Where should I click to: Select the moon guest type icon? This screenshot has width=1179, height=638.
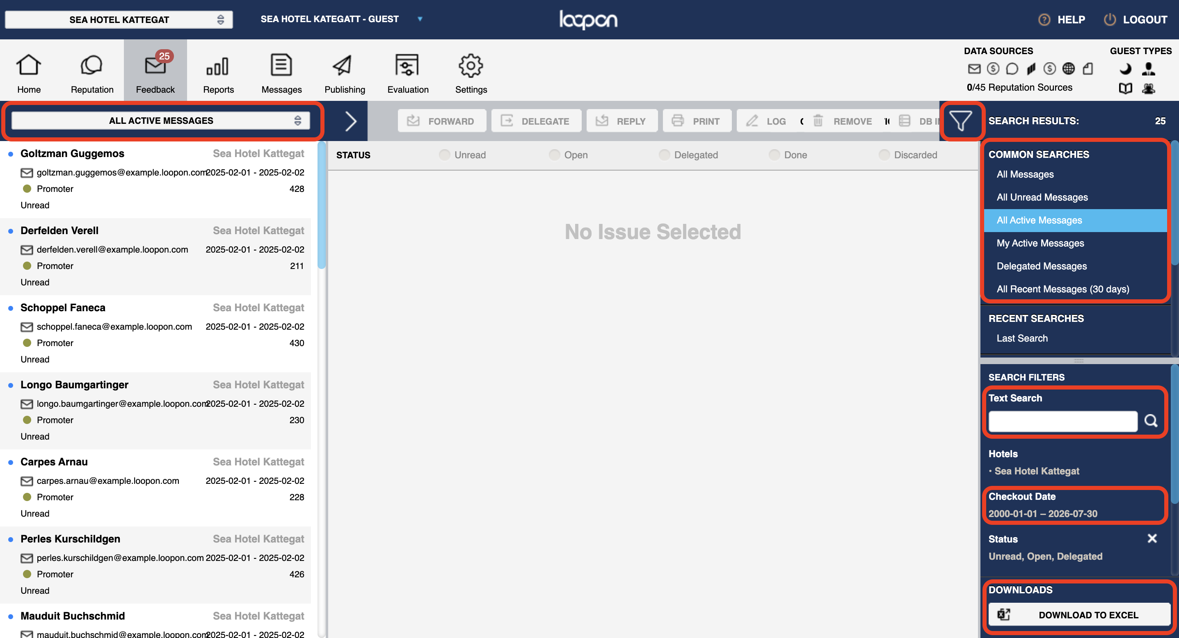click(x=1125, y=69)
